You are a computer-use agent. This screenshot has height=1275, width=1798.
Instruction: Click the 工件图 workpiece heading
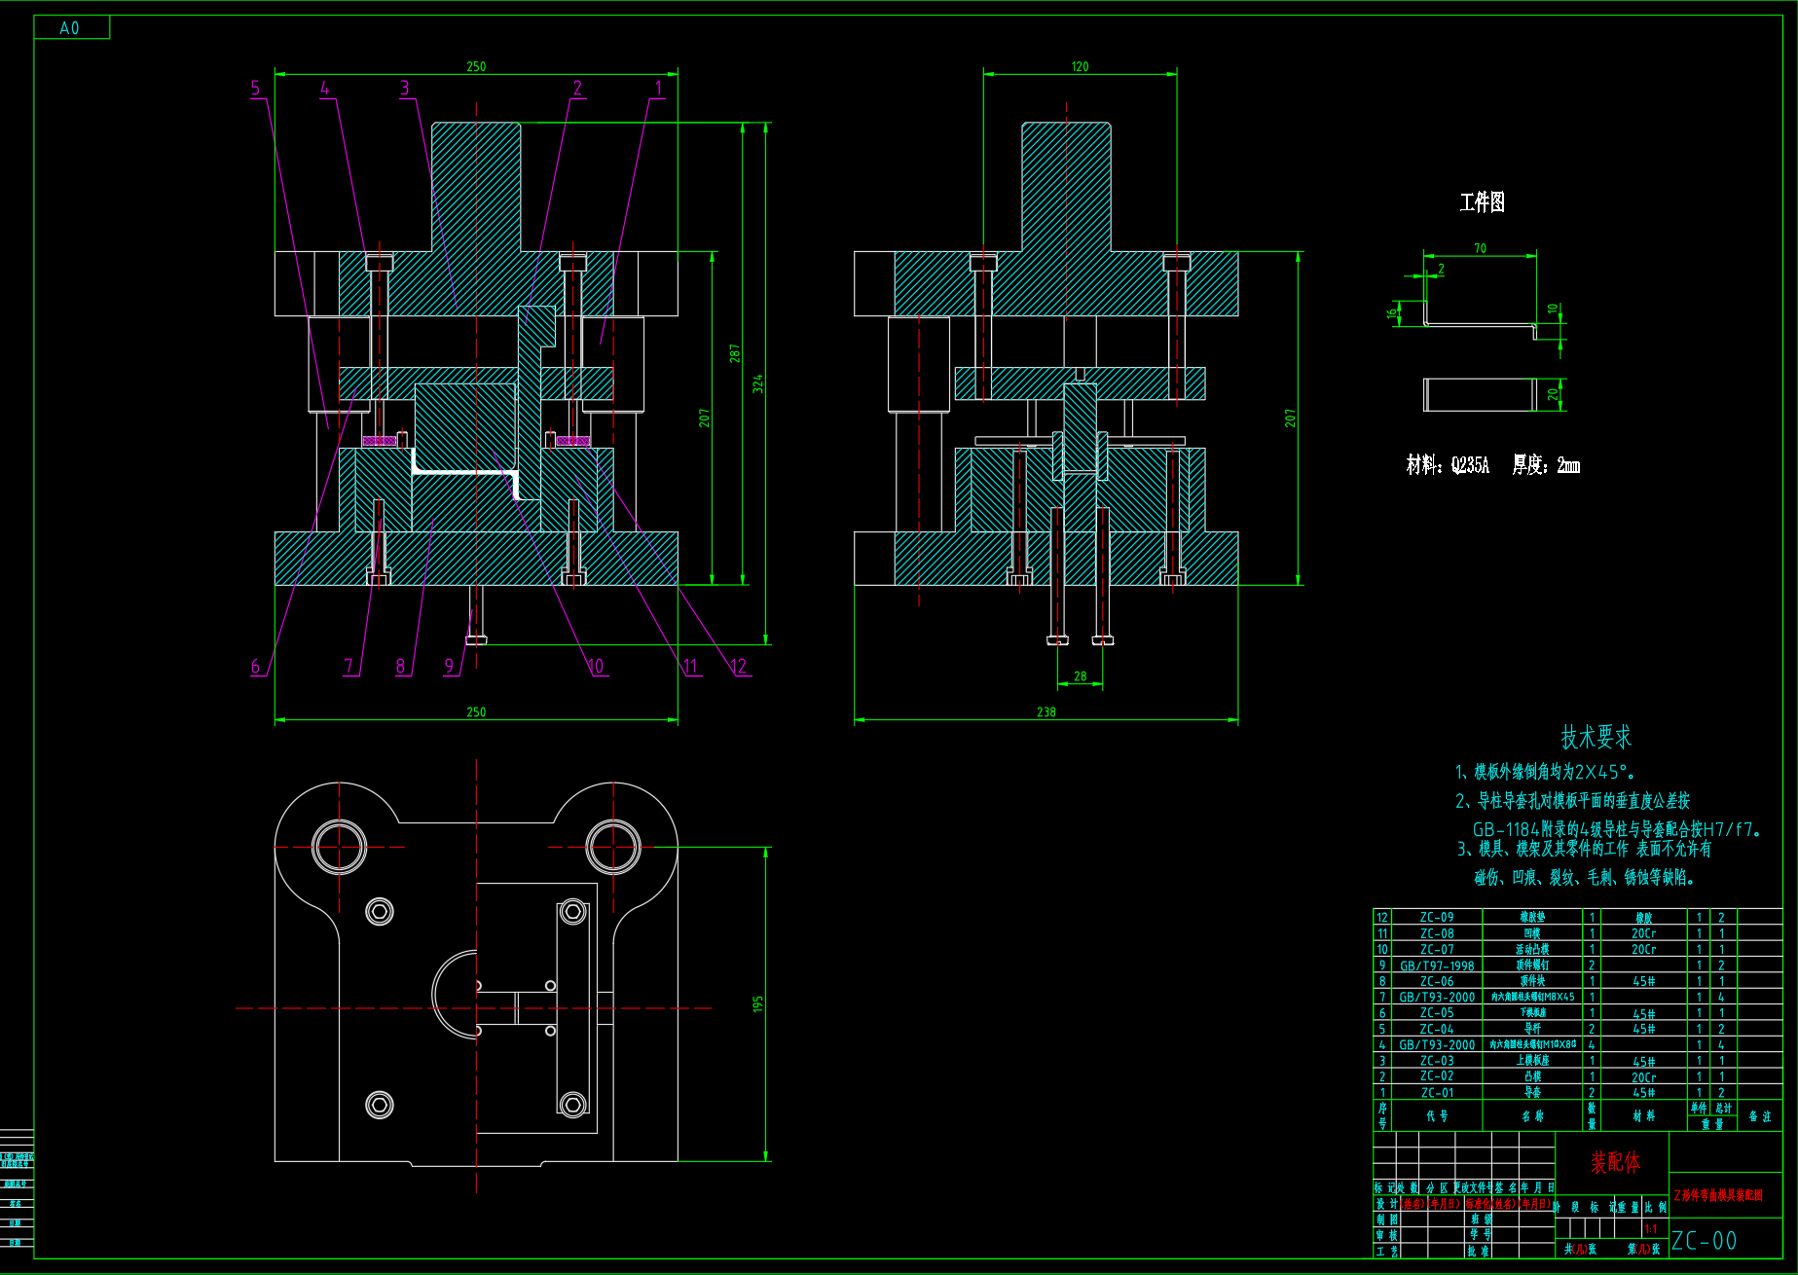click(1482, 202)
